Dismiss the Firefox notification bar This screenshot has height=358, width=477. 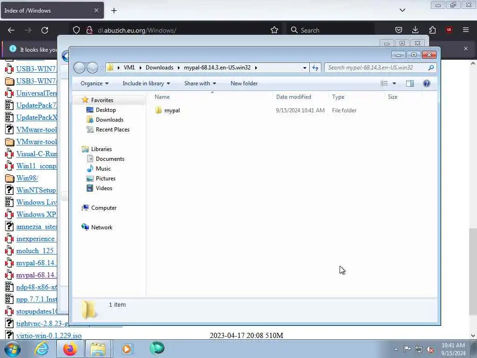click(466, 48)
